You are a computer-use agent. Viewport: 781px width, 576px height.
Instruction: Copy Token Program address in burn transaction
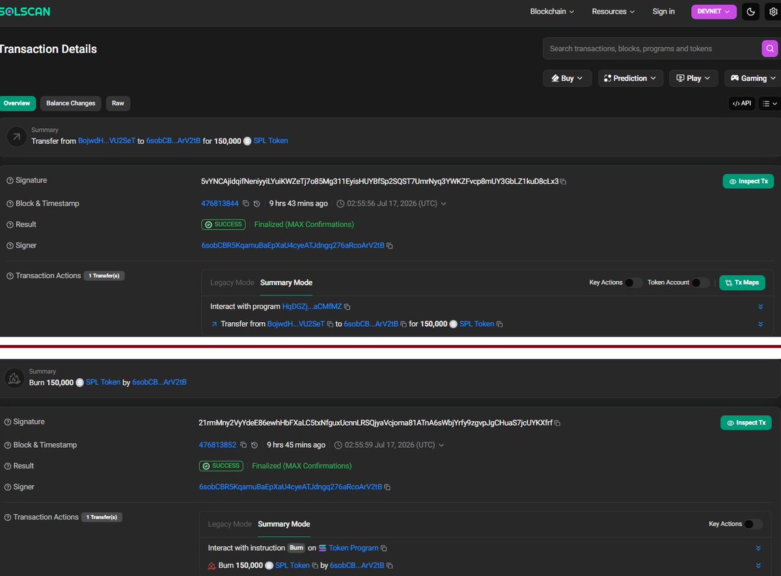[384, 549]
